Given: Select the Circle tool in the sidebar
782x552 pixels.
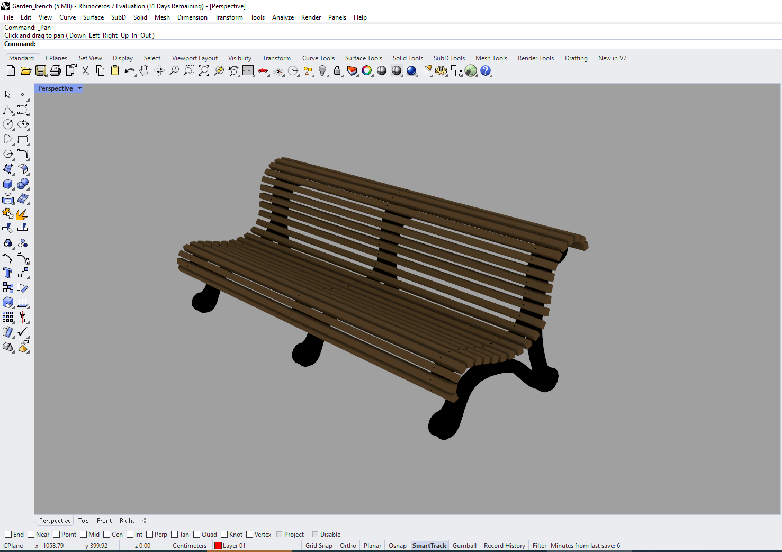Looking at the screenshot, I should coord(8,124).
